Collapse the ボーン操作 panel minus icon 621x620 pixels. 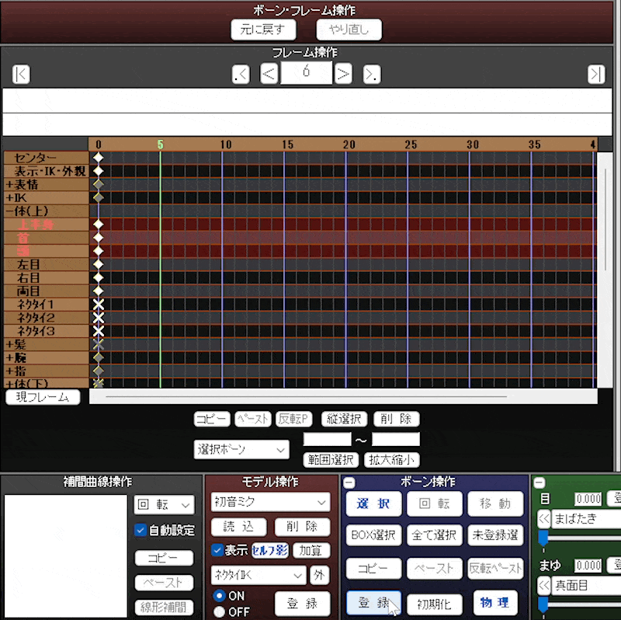[349, 482]
